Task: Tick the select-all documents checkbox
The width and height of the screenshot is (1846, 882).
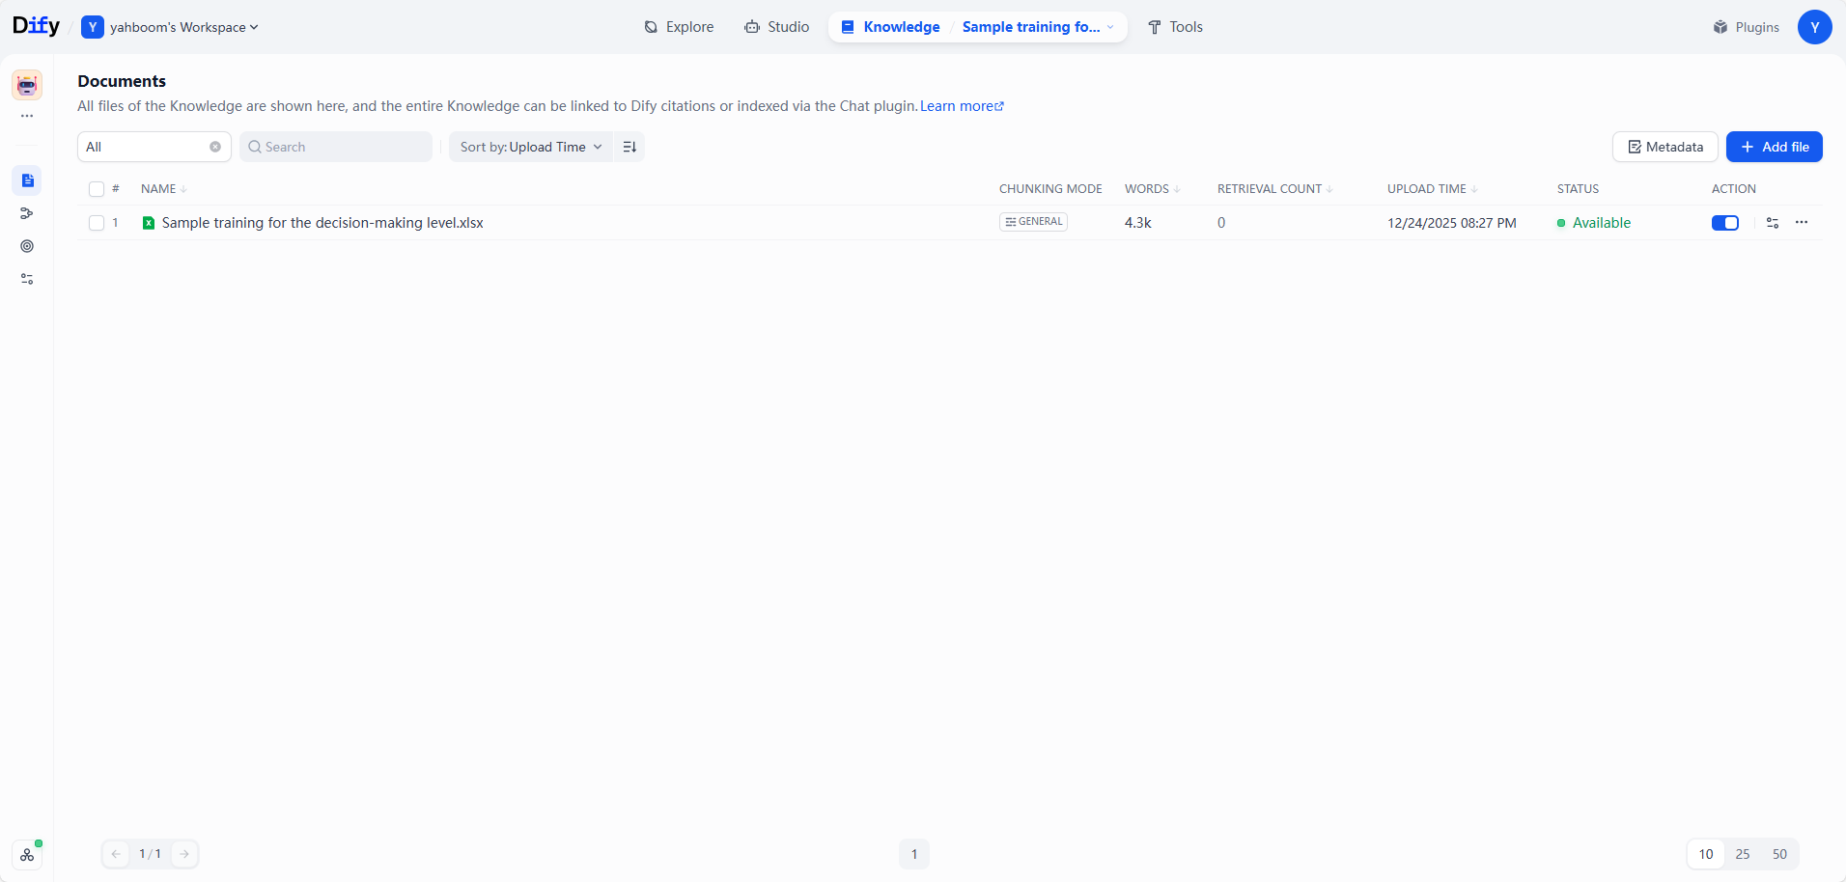Action: 97,189
